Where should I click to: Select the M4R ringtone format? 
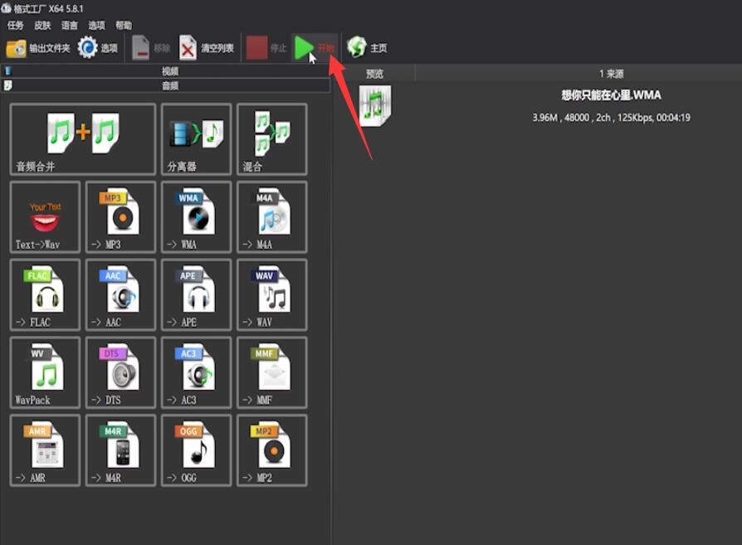tap(120, 450)
